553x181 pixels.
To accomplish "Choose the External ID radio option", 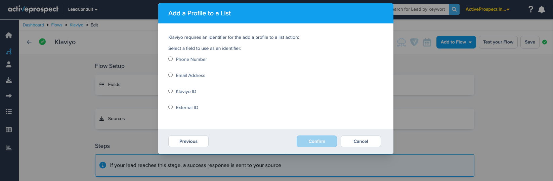I will pyautogui.click(x=171, y=107).
